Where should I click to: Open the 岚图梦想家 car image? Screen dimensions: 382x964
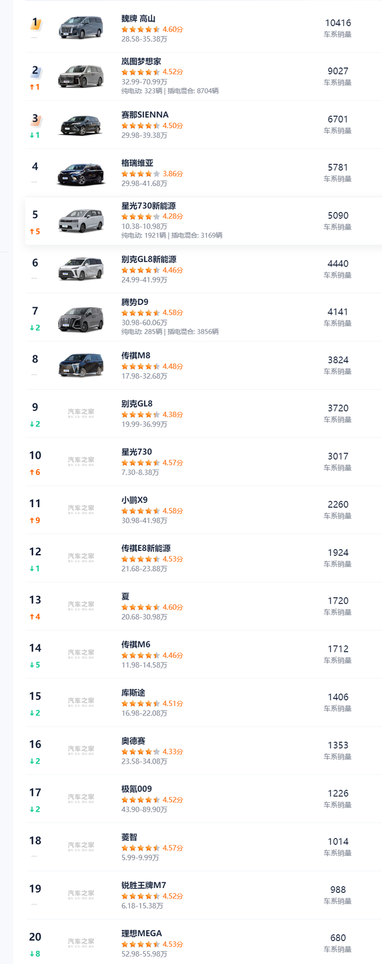[81, 77]
